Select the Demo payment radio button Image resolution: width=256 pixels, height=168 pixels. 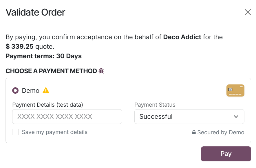coord(15,90)
